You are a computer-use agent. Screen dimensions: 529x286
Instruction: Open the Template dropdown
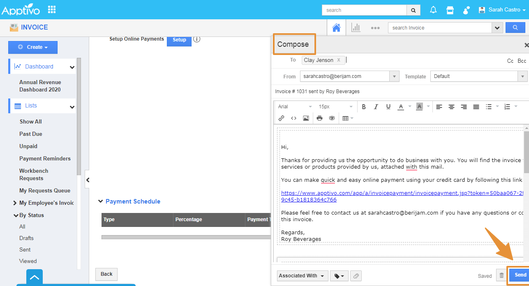tap(478, 76)
